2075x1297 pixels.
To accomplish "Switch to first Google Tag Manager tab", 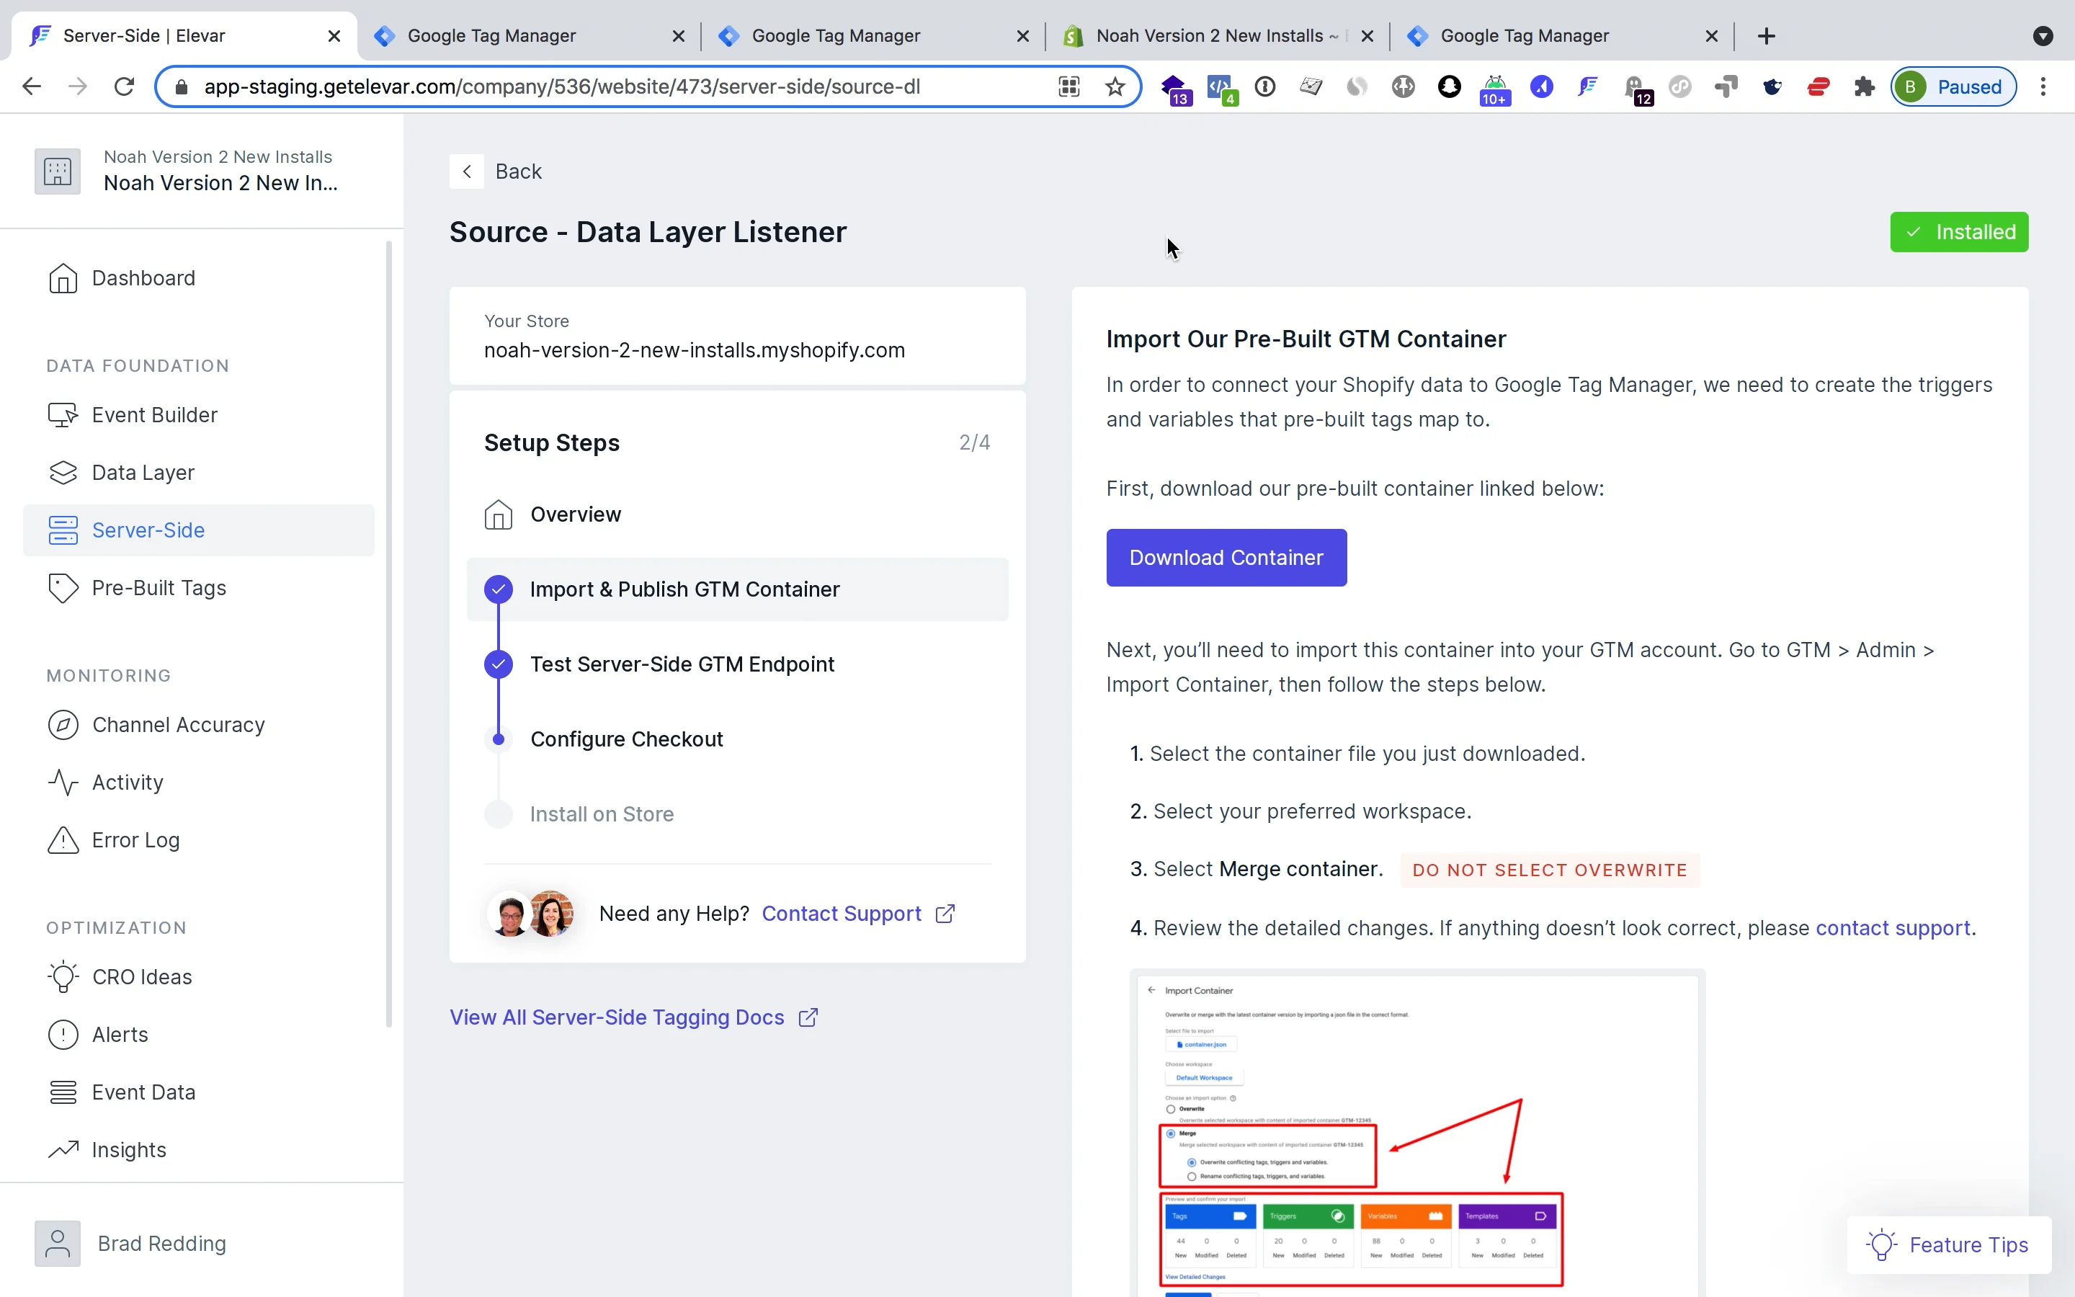I will pyautogui.click(x=529, y=36).
